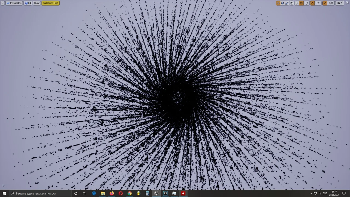Open Unreal Engine from the taskbar
The height and width of the screenshot is (197, 350).
coord(156,193)
